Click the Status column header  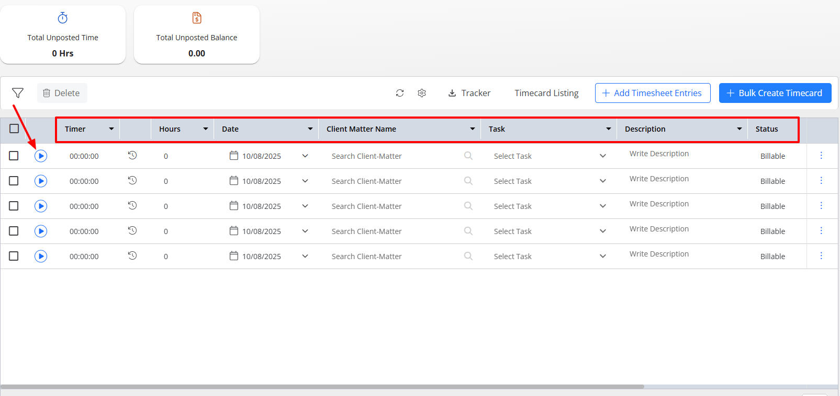767,129
